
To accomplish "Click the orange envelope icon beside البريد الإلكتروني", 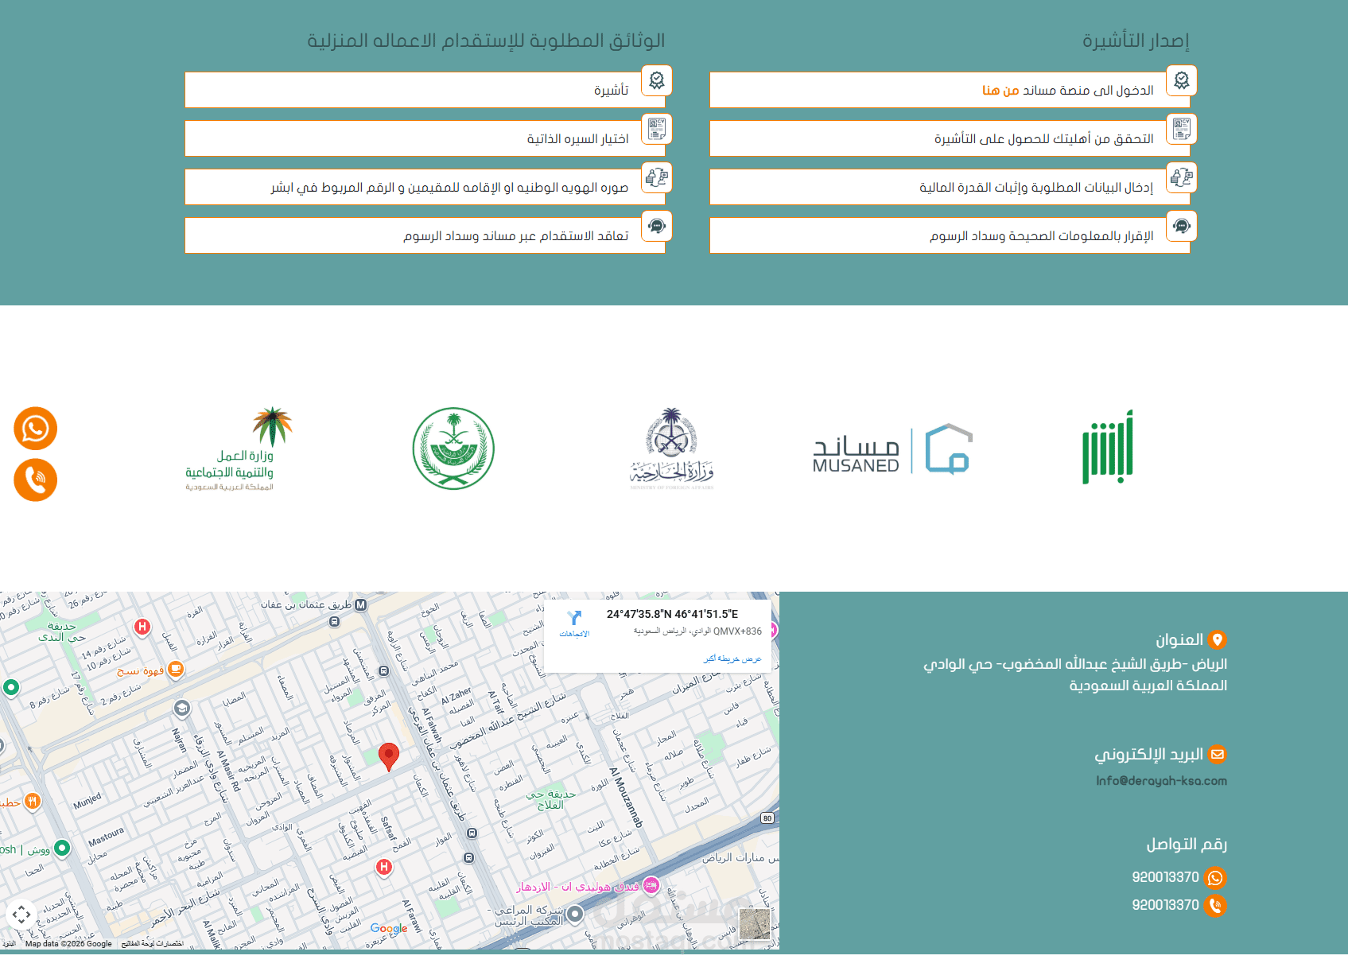I will point(1217,754).
